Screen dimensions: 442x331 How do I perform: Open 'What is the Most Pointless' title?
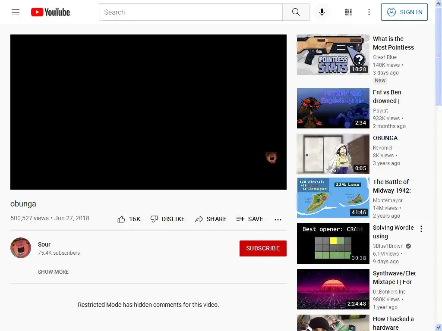pos(393,43)
